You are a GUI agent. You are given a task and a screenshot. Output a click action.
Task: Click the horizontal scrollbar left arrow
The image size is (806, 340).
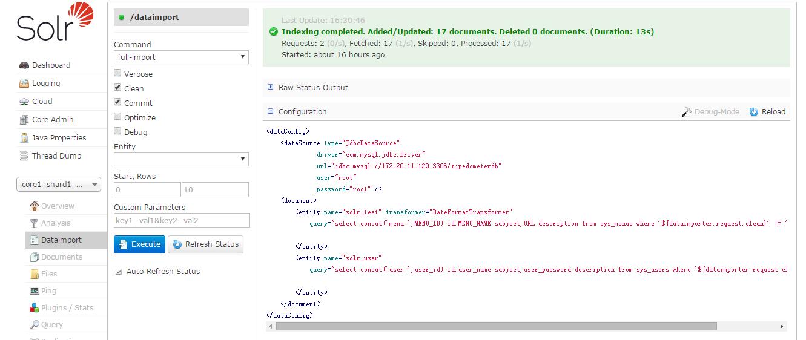[x=270, y=326]
